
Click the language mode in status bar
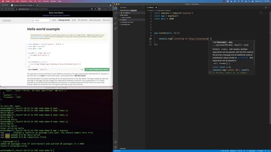(252, 151)
